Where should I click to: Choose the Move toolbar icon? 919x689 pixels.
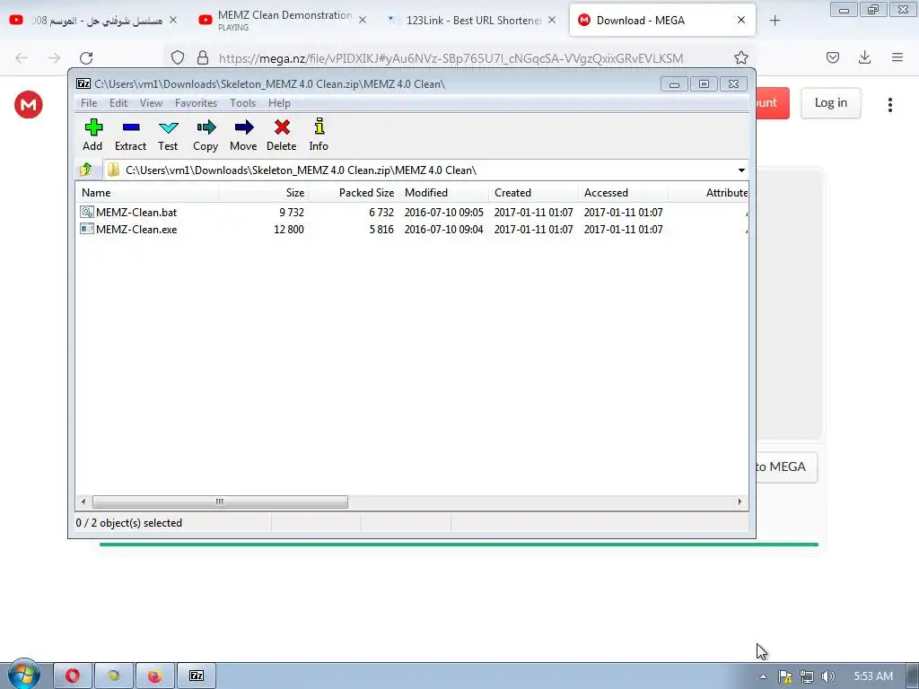[x=244, y=127]
